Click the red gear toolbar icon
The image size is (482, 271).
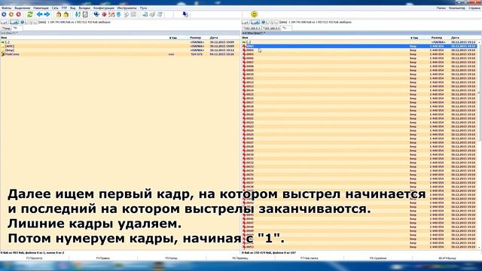coord(19,14)
